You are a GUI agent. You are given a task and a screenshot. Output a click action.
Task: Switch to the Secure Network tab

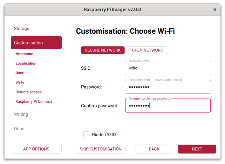103,50
